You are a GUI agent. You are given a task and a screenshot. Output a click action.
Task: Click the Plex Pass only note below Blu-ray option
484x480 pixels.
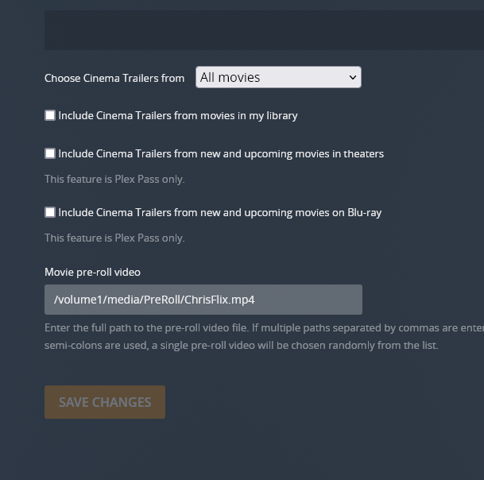point(114,238)
